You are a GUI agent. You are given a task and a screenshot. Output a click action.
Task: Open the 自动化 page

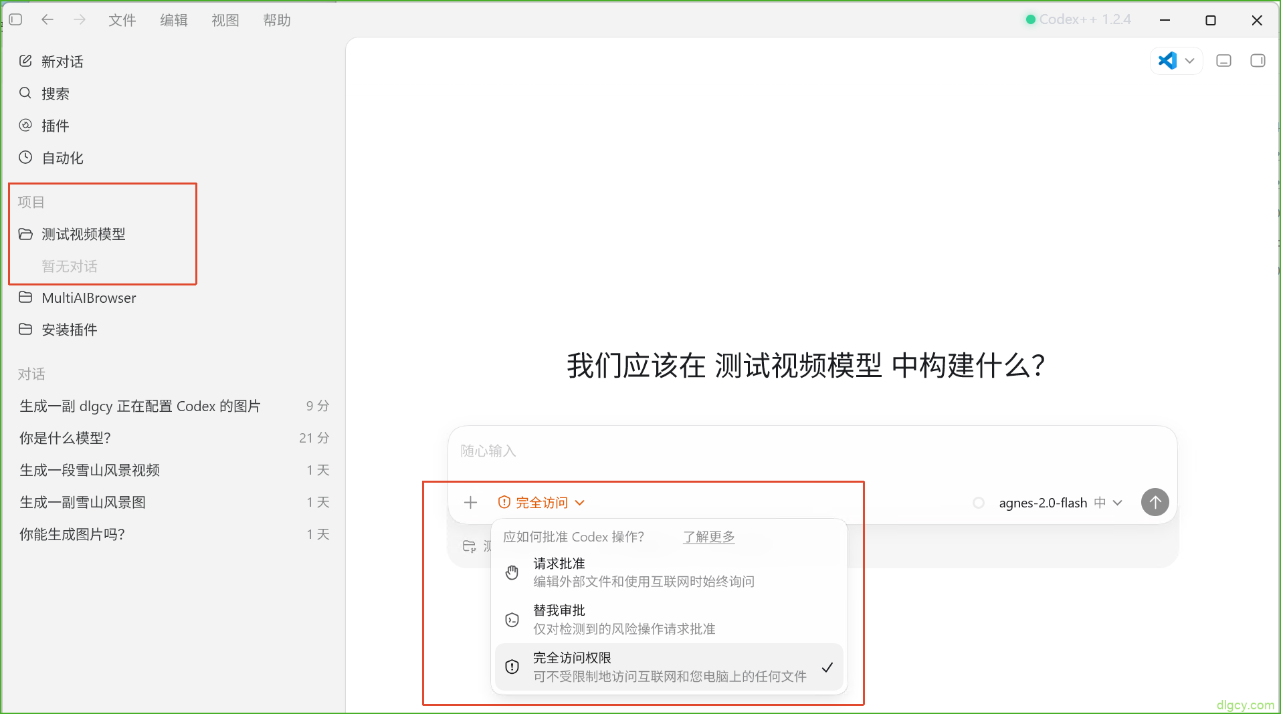tap(174, 158)
